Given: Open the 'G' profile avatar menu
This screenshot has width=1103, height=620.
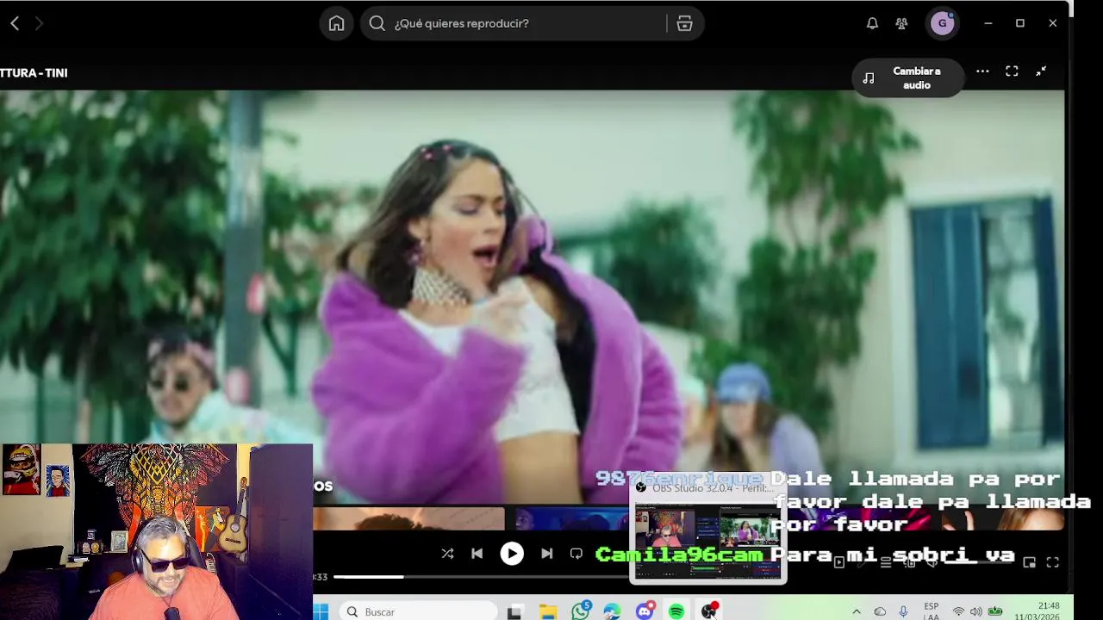Looking at the screenshot, I should [942, 23].
